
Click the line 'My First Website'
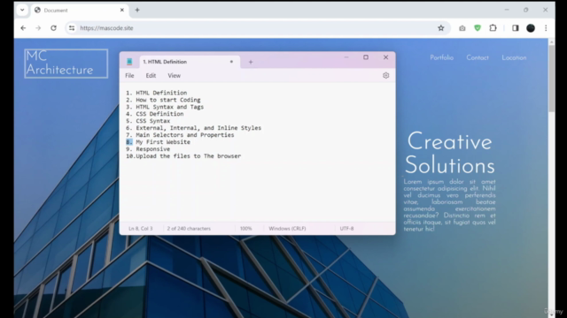click(163, 142)
